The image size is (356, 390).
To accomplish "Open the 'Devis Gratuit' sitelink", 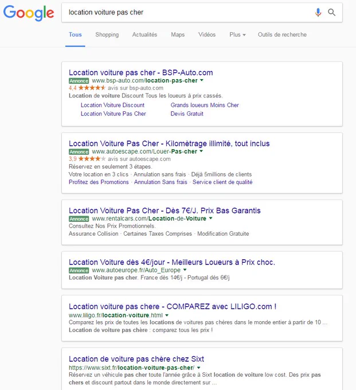I will click(x=187, y=114).
